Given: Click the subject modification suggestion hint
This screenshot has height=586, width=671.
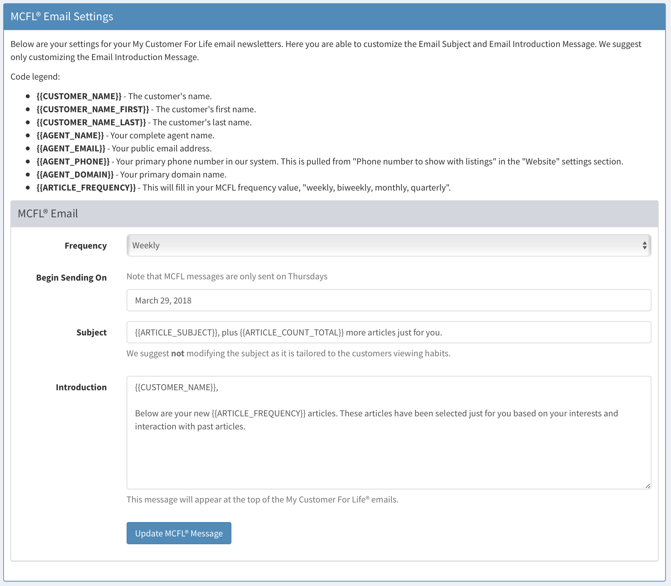Looking at the screenshot, I should point(289,353).
